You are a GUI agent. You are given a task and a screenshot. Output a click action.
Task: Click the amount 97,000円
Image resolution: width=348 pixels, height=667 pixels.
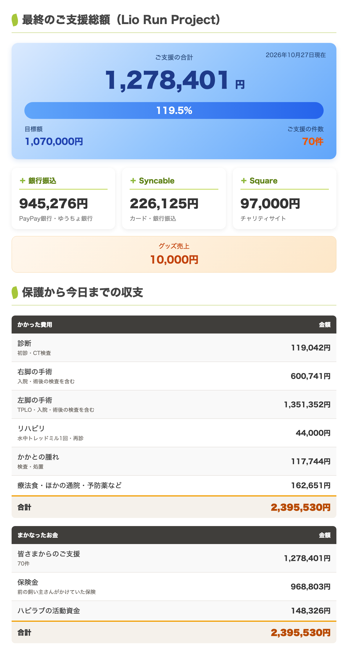270,204
